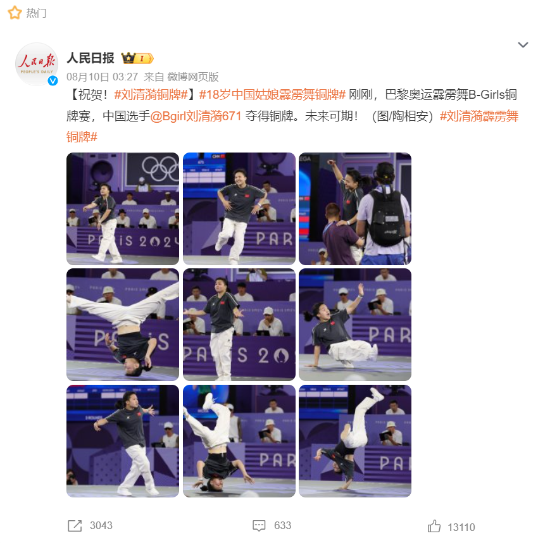Click the hot star icon

15,13
